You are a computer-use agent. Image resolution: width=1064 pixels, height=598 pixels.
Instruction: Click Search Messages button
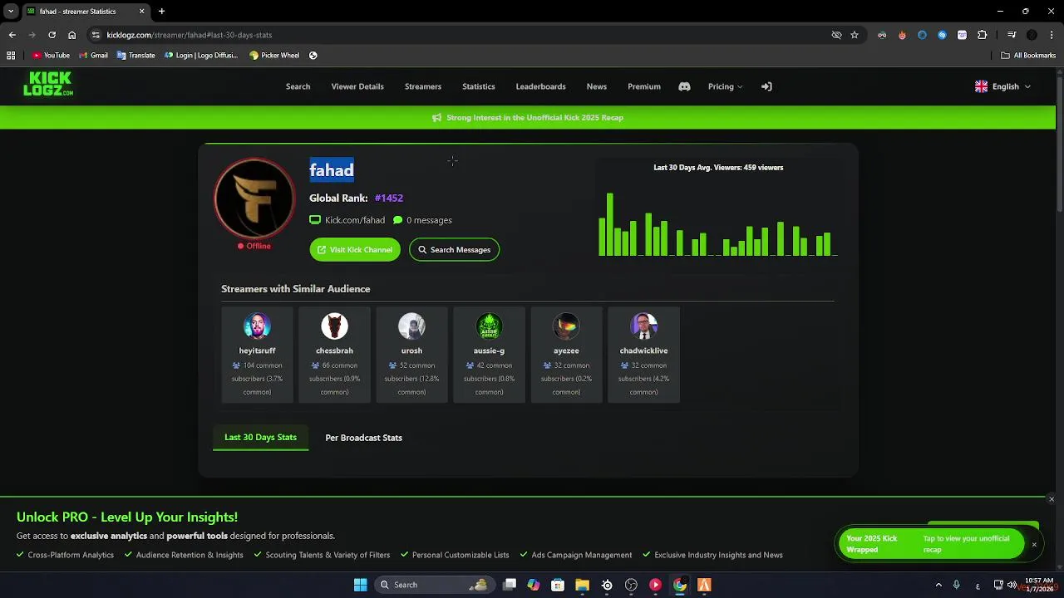point(454,249)
